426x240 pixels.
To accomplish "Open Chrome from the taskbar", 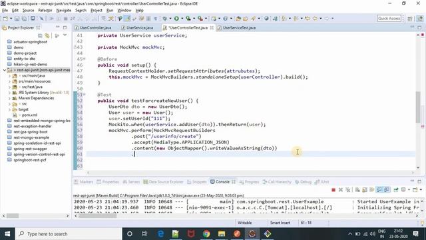I will tap(206, 234).
